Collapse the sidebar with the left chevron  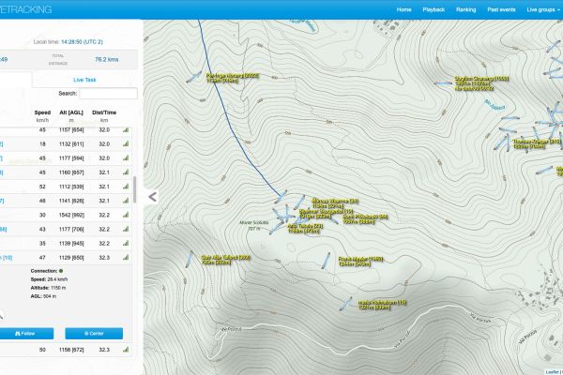[x=153, y=197]
